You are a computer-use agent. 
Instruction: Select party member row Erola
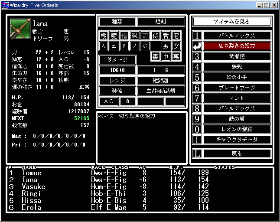[140, 208]
